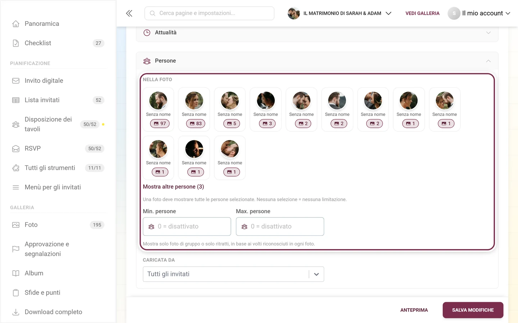Open the Il mio account dropdown

click(x=479, y=13)
